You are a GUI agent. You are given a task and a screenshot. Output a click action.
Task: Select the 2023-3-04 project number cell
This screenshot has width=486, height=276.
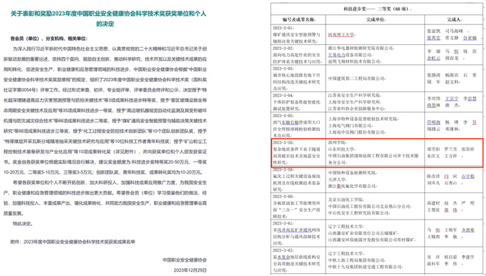coord(298,102)
